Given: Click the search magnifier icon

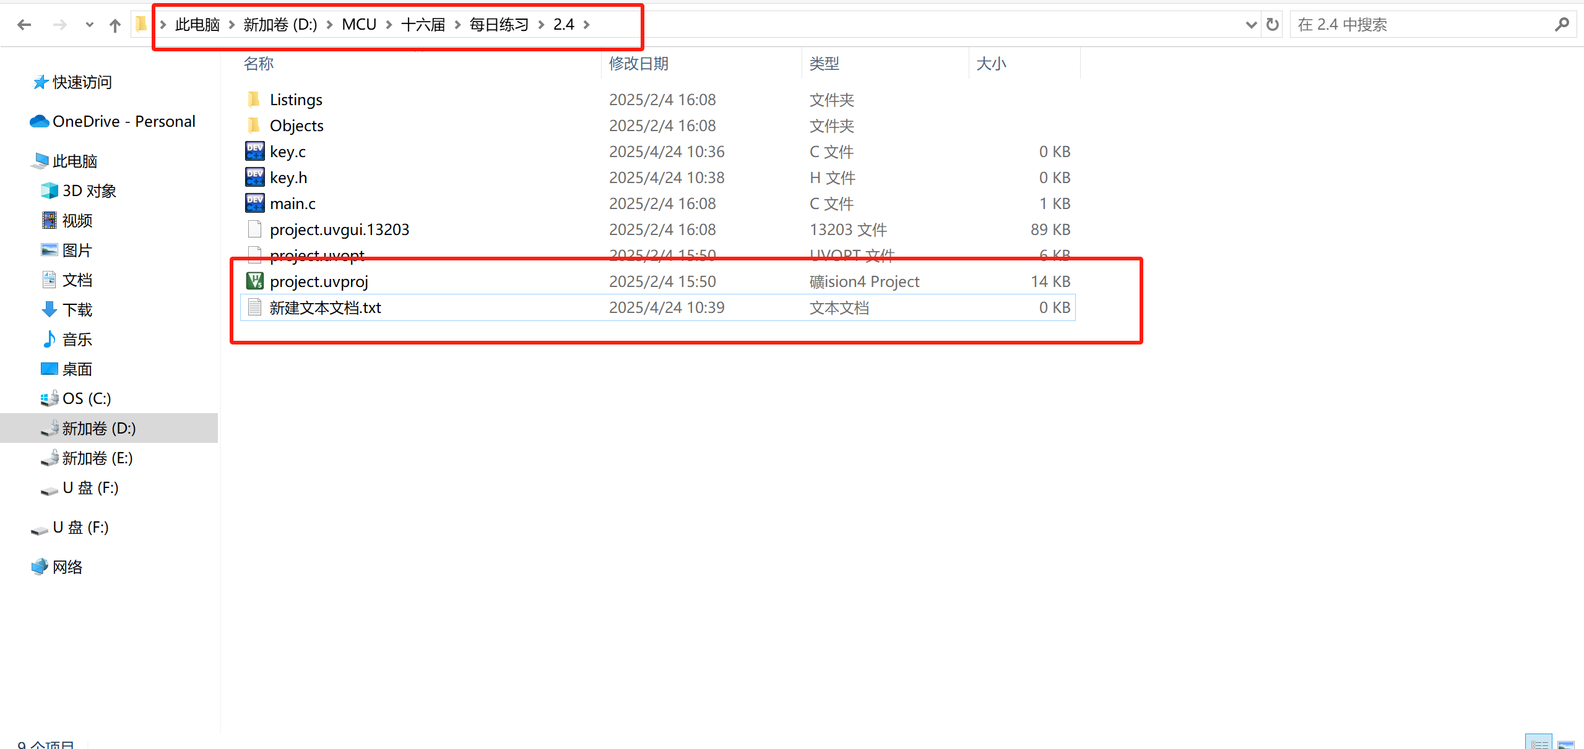Looking at the screenshot, I should [1561, 25].
